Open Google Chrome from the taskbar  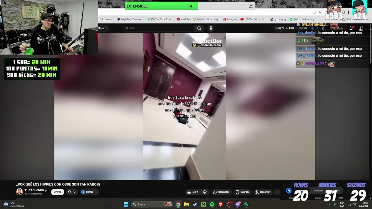click(x=178, y=204)
